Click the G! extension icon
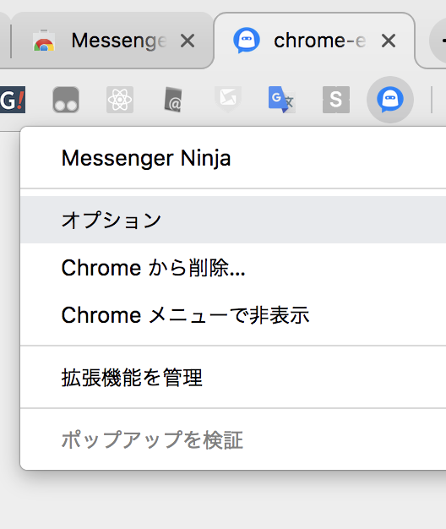Image resolution: width=446 pixels, height=529 pixels. click(13, 100)
